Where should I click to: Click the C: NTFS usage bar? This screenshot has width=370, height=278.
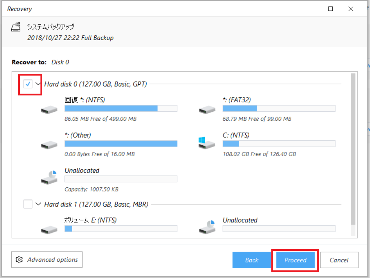tap(279, 144)
